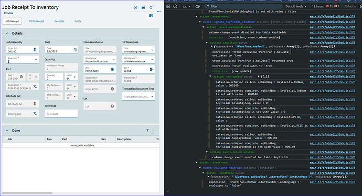Switch to the Costs tab
This screenshot has width=362, height=196.
click(x=78, y=21)
